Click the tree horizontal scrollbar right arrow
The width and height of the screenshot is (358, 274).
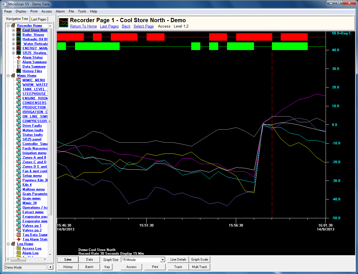[x=45, y=259]
